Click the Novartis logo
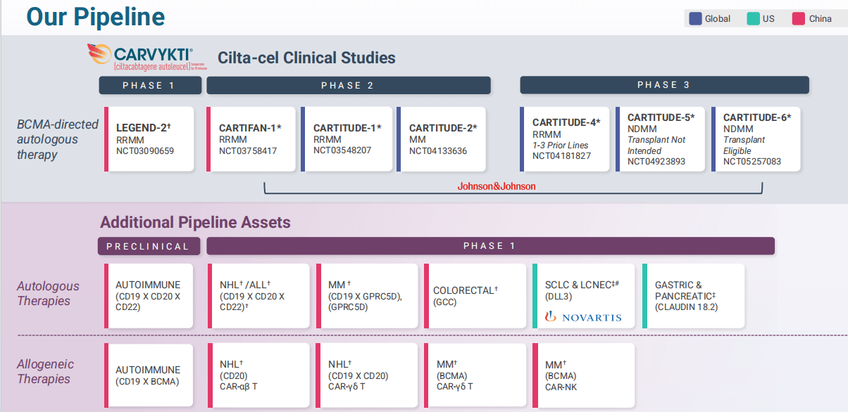848x412 pixels. tap(583, 317)
